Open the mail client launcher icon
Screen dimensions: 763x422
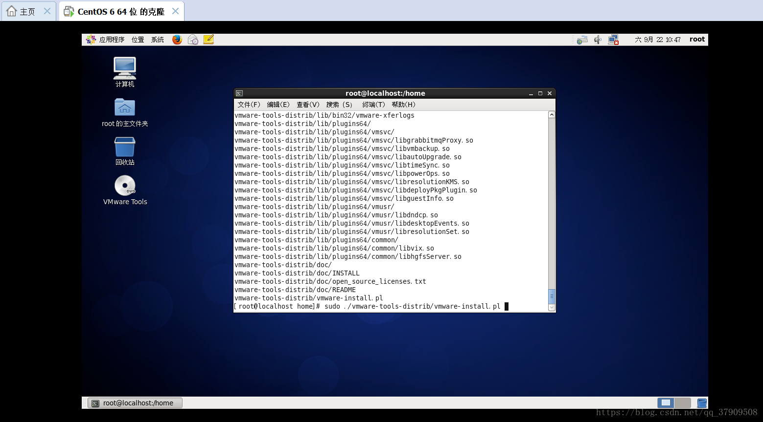pyautogui.click(x=193, y=40)
